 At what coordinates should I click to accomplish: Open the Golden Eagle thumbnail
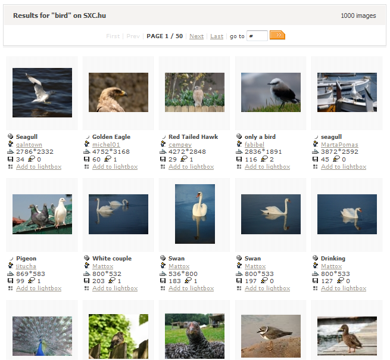[x=118, y=92]
